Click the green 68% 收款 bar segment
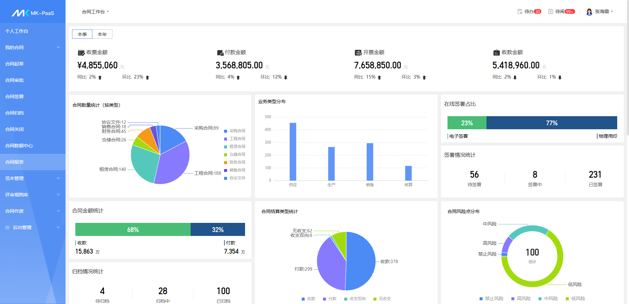 133,229
